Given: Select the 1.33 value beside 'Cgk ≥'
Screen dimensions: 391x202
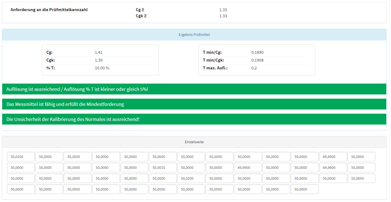Looking at the screenshot, I should coord(223,16).
